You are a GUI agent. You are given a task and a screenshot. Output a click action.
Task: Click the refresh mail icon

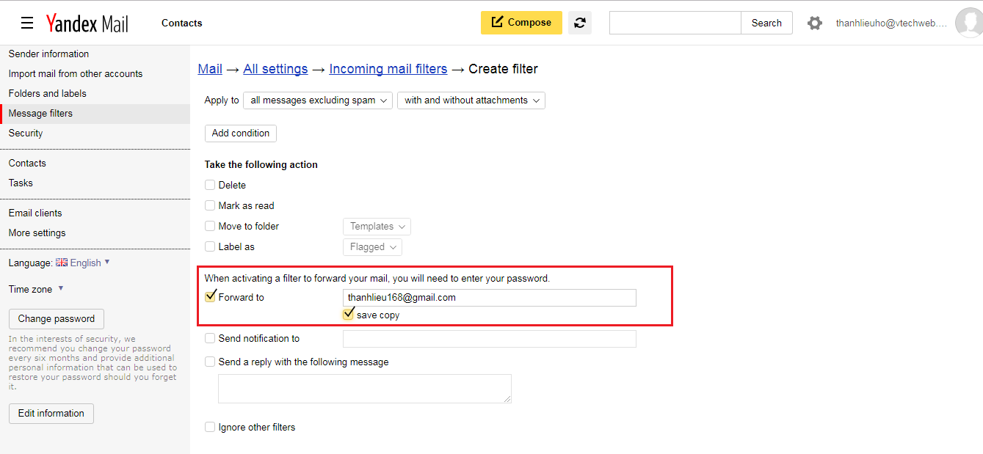pyautogui.click(x=579, y=23)
